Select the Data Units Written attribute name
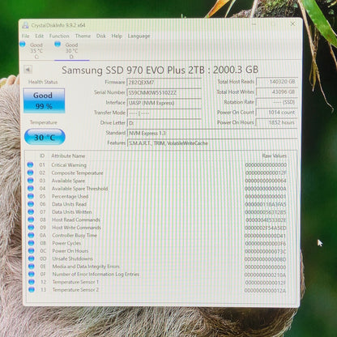337x337 pixels. coord(72,212)
